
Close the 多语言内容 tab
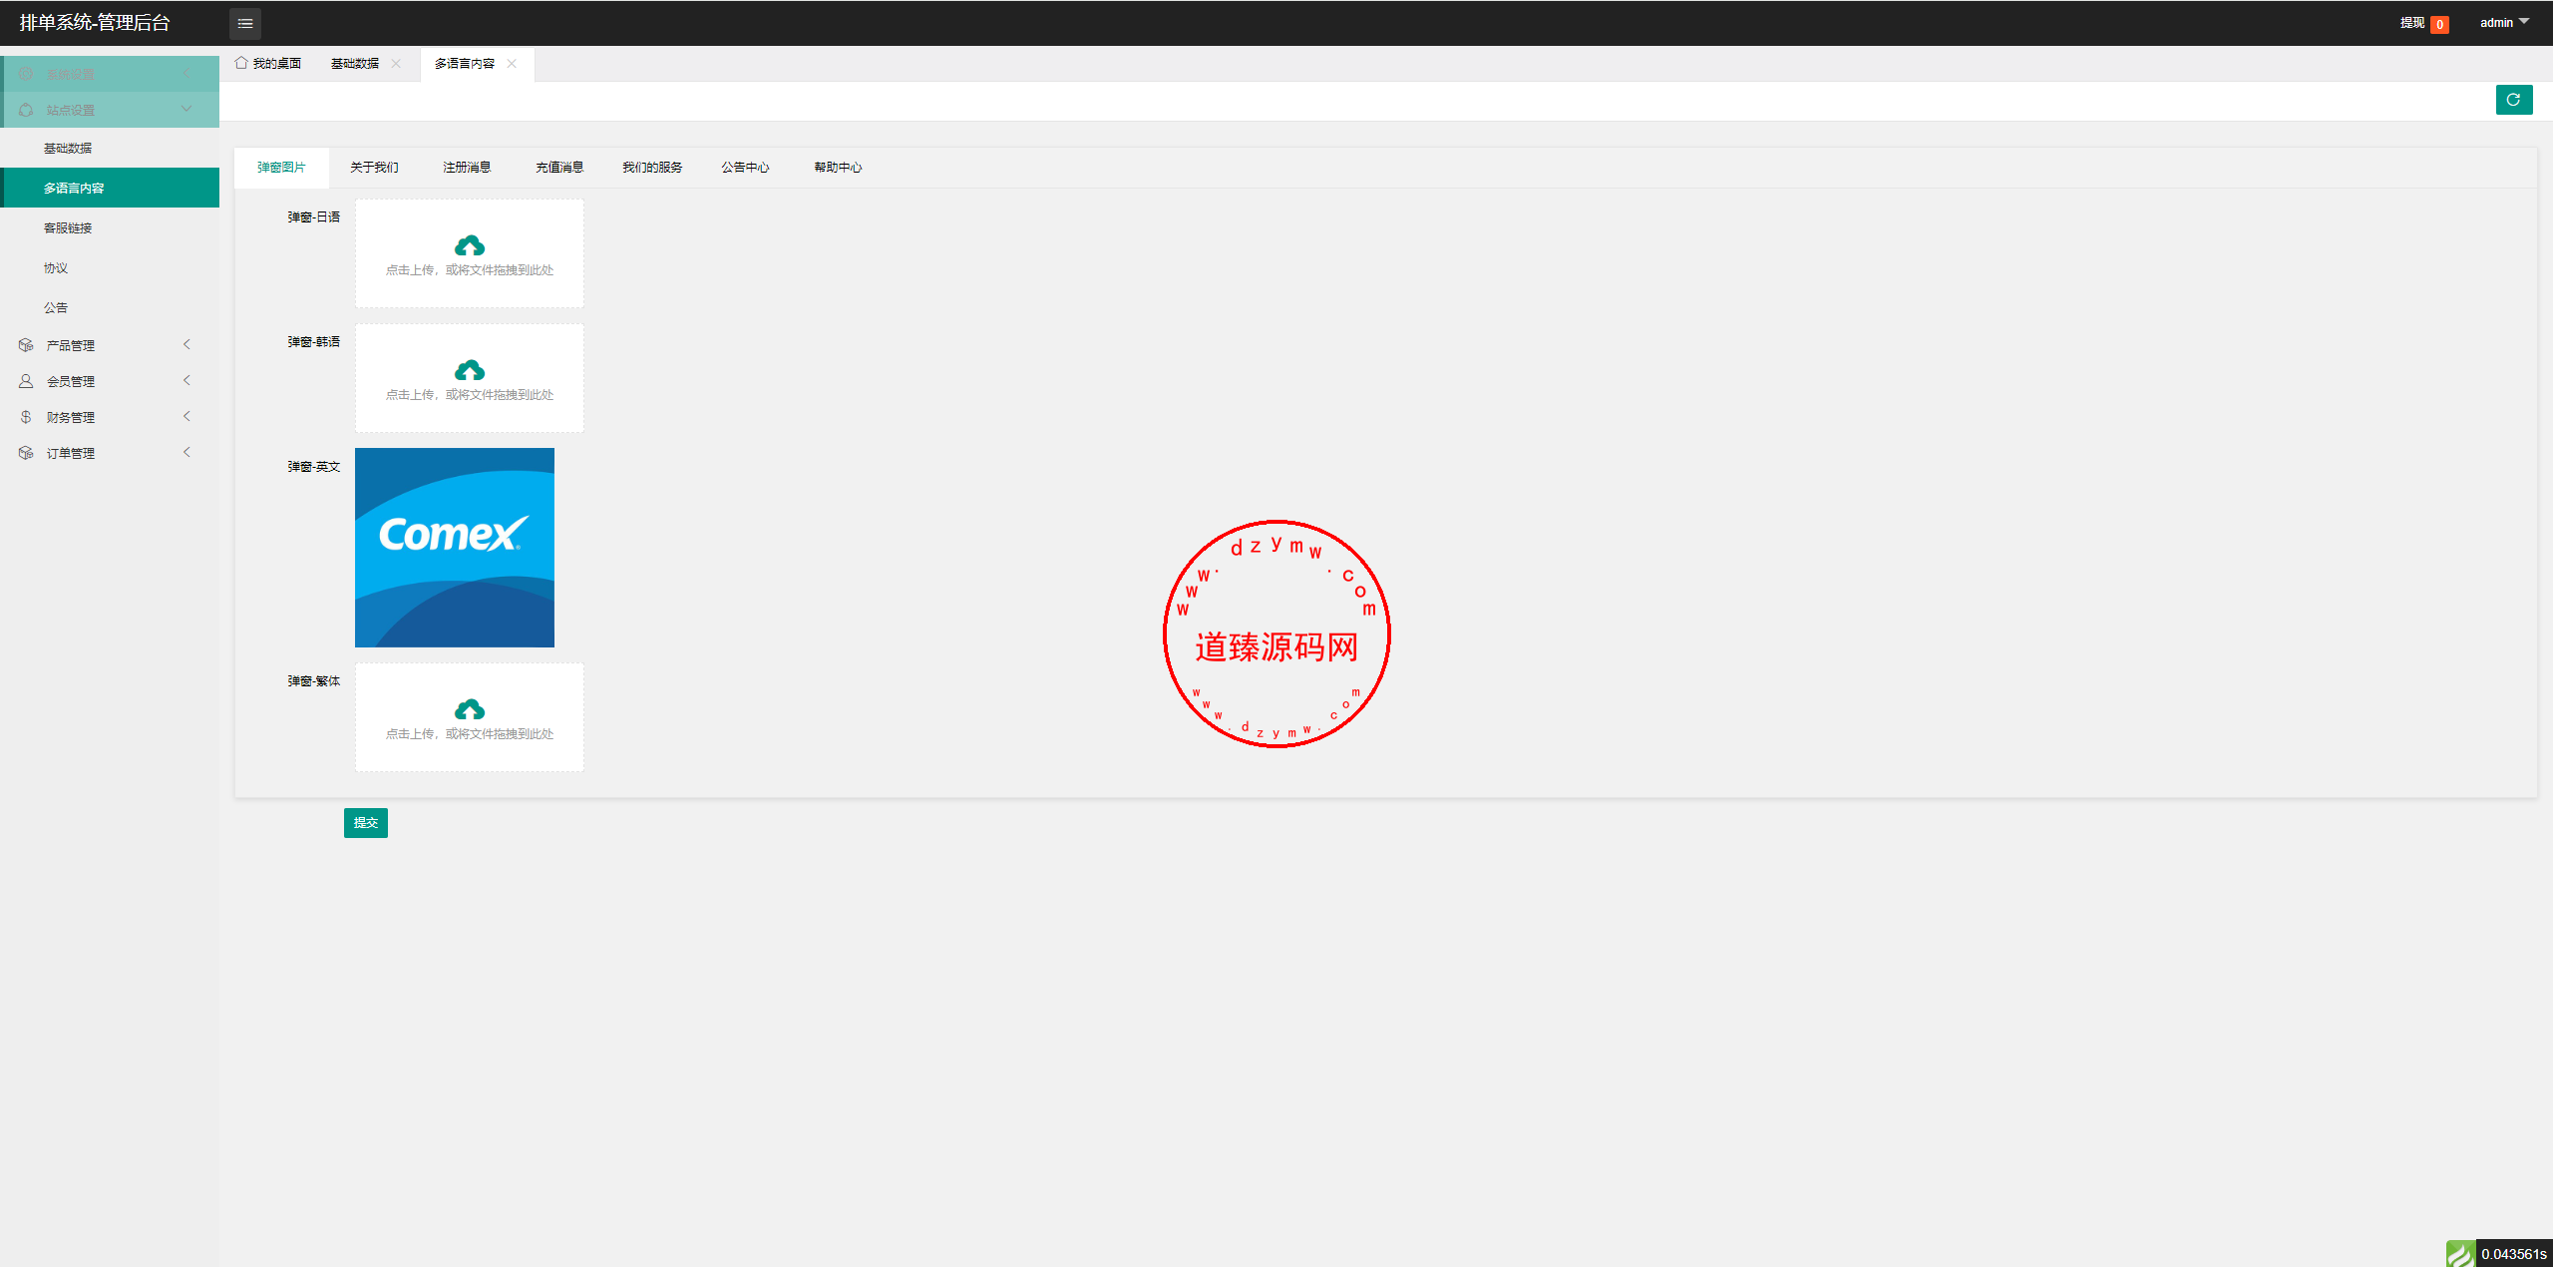point(512,63)
